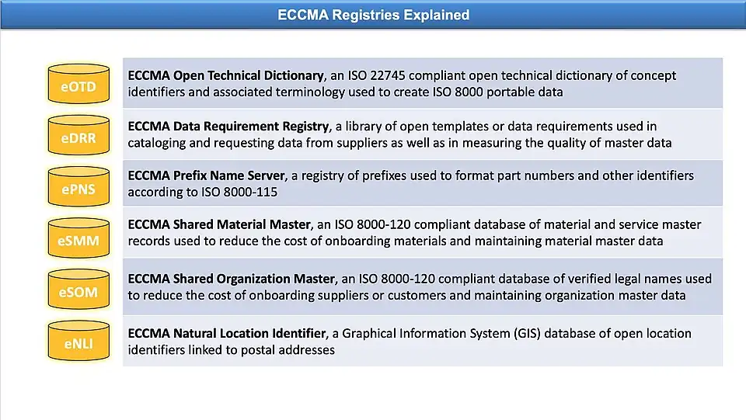Click the bold "ECCMA Open Technical Dictionary" heading
The height and width of the screenshot is (420, 746).
225,76
